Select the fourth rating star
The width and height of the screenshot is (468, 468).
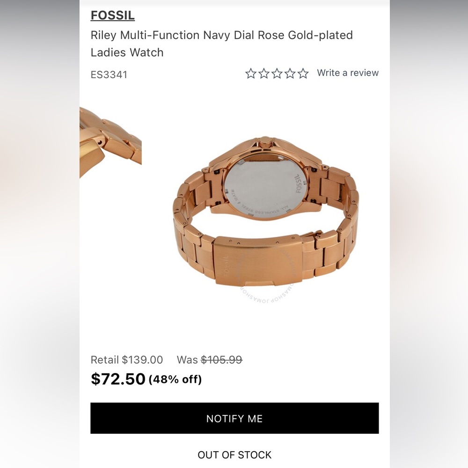click(x=290, y=73)
